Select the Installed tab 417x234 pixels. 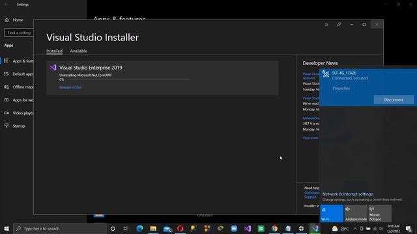coord(54,51)
